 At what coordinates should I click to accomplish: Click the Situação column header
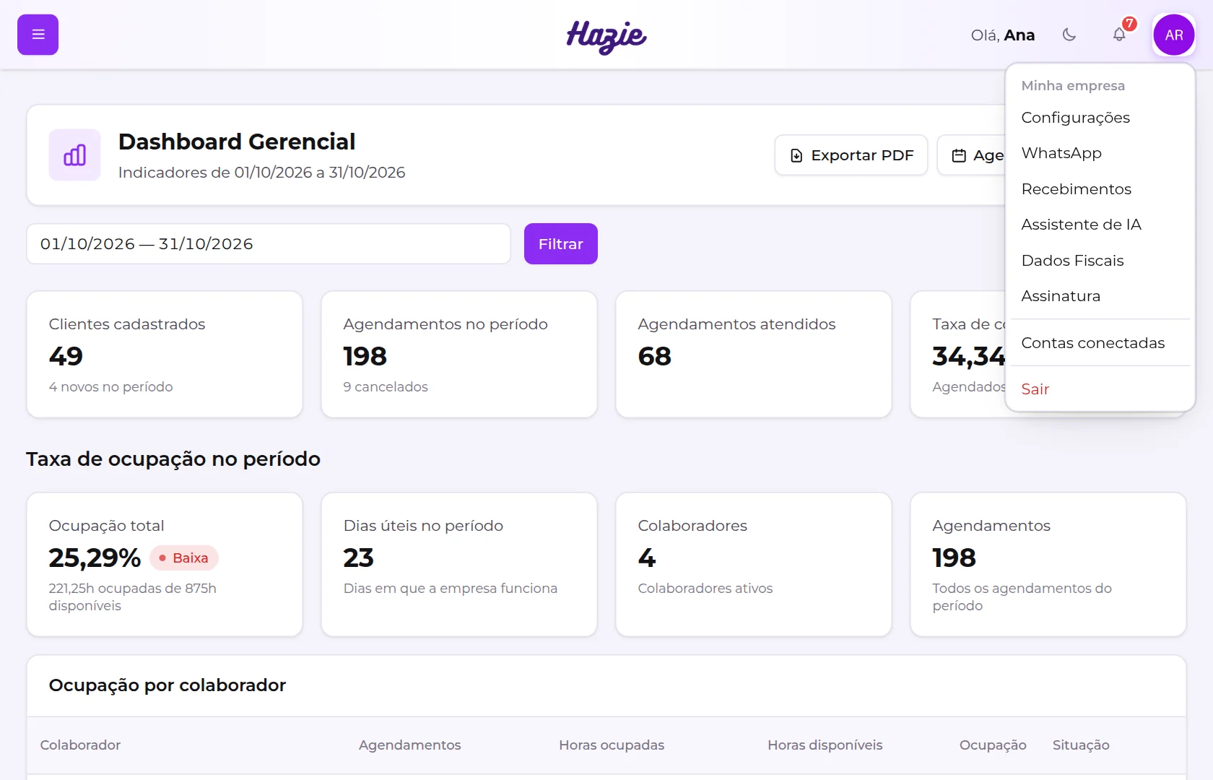coord(1081,745)
